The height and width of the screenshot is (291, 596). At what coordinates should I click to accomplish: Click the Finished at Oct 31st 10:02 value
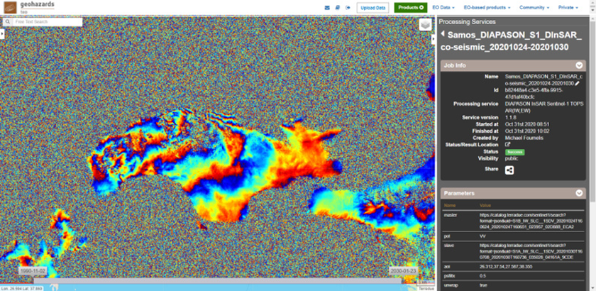click(527, 131)
